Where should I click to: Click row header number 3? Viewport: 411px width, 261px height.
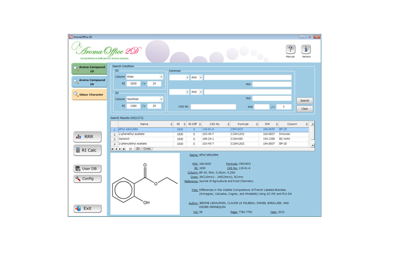[x=115, y=139]
